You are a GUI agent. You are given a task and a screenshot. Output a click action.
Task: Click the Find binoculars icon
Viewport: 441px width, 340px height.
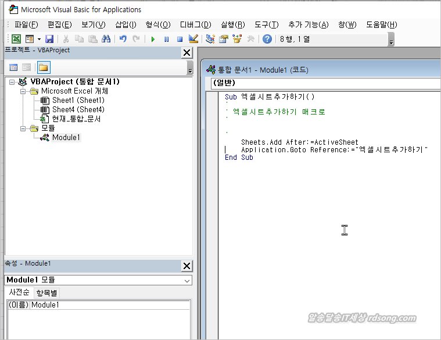106,39
